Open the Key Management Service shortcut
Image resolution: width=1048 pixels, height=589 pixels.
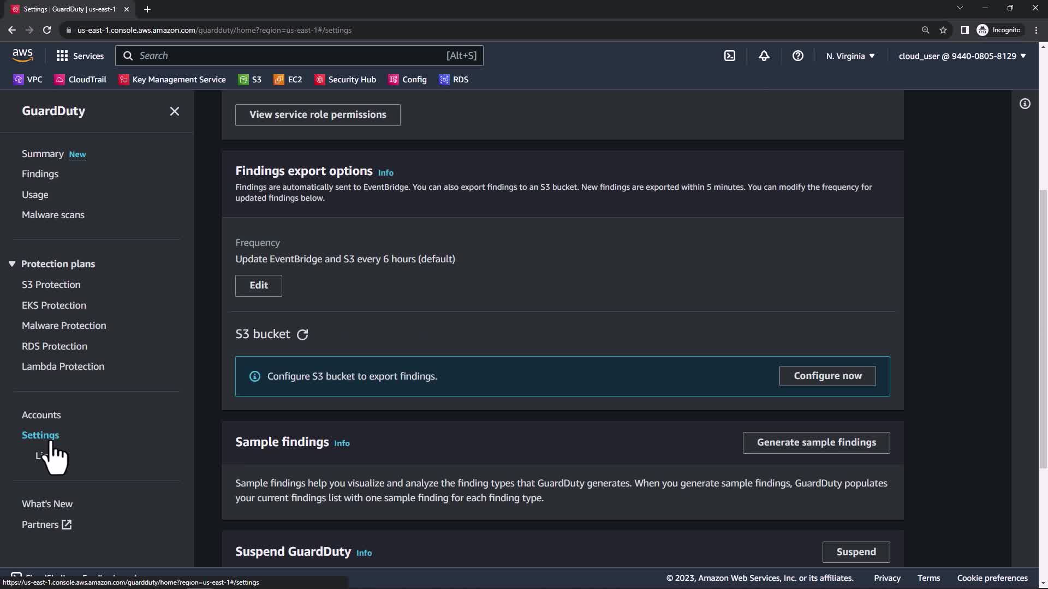(x=172, y=80)
